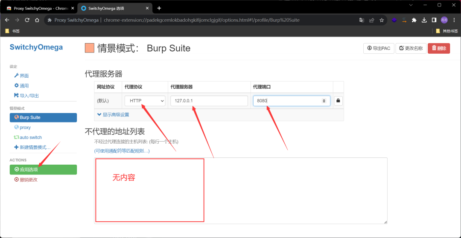Click the orange profile color swatch
Image resolution: width=461 pixels, height=238 pixels.
pos(90,48)
